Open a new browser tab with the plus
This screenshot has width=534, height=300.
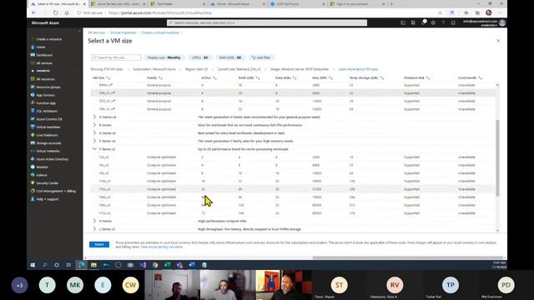(x=391, y=4)
